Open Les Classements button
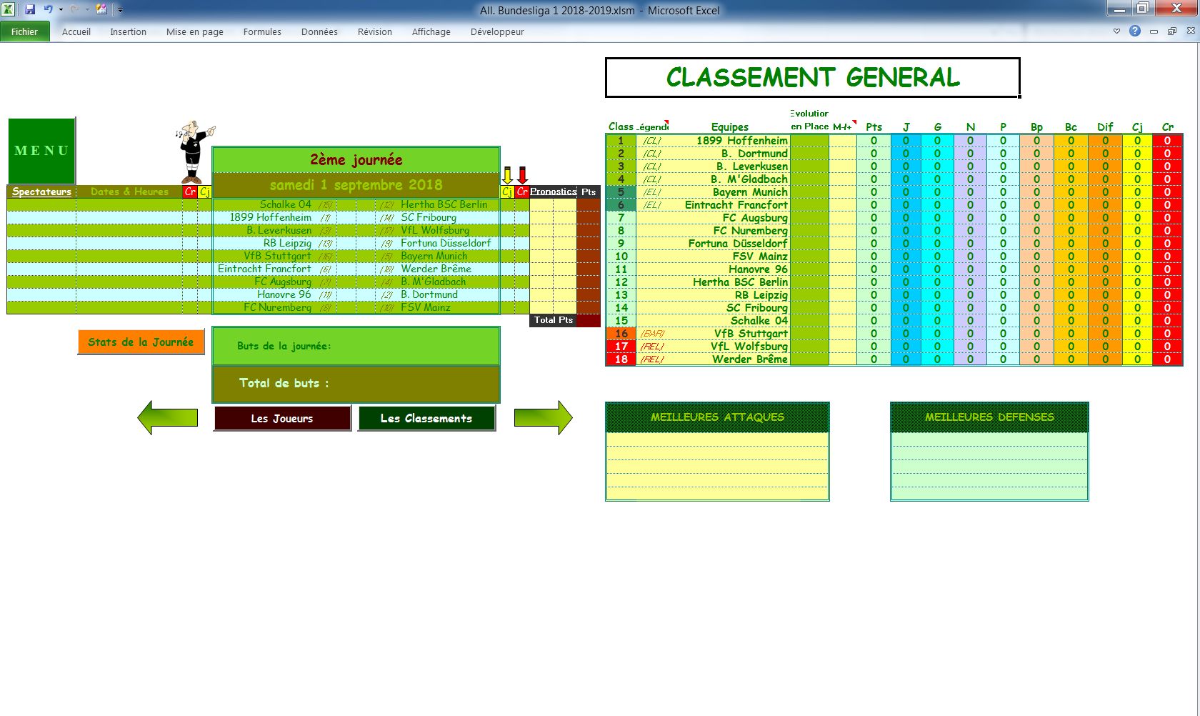This screenshot has height=716, width=1200. (426, 419)
